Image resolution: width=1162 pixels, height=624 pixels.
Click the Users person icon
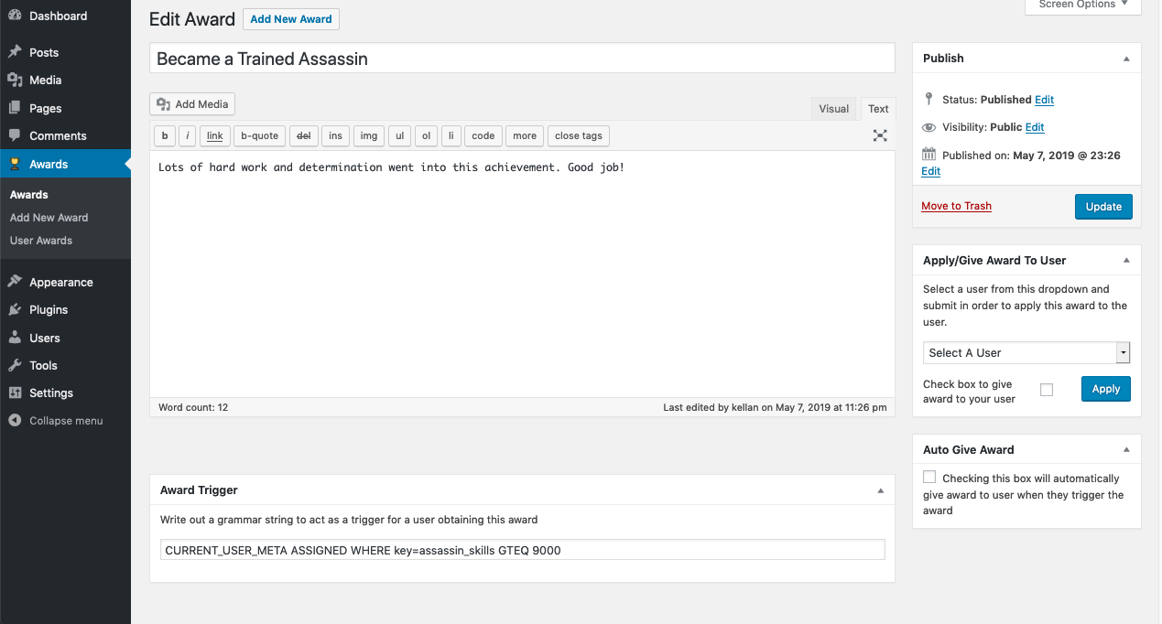point(15,338)
